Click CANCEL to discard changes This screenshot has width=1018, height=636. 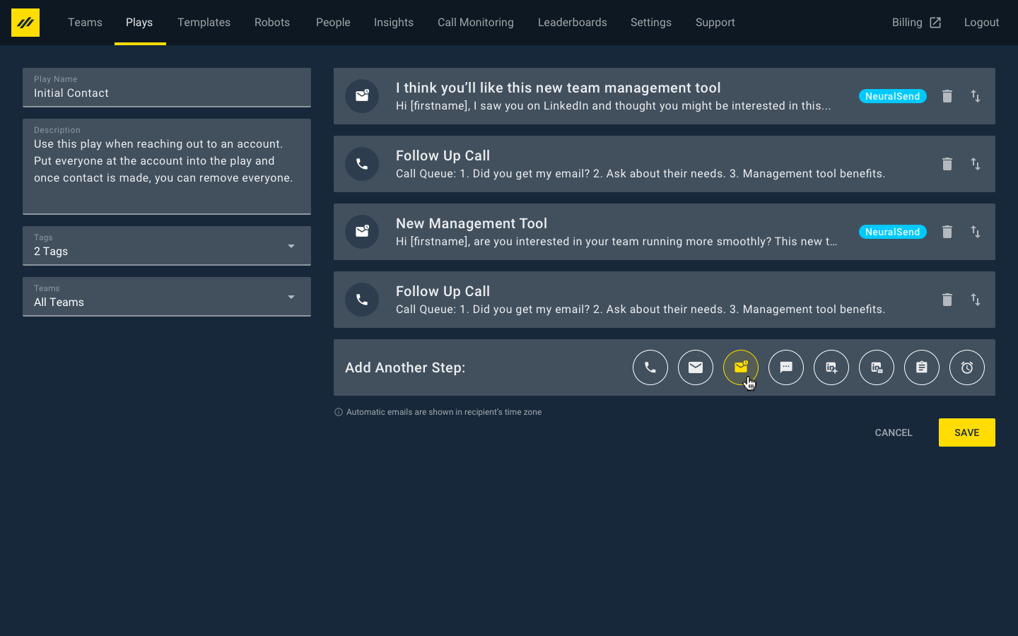click(x=893, y=432)
